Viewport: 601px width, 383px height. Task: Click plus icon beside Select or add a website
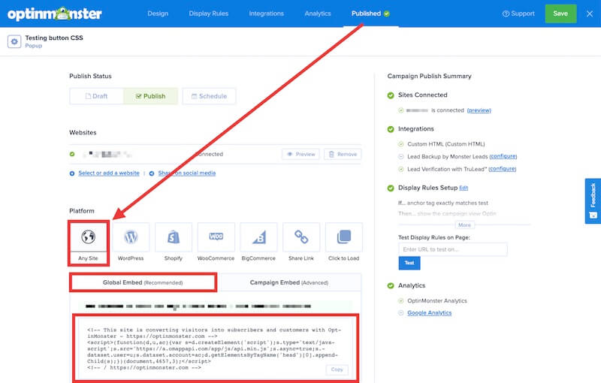(x=72, y=173)
